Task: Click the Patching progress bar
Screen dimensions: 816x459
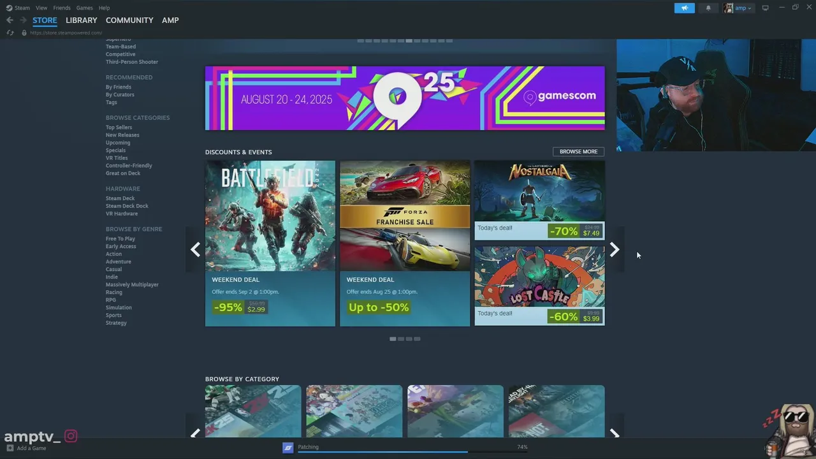Action: click(413, 451)
